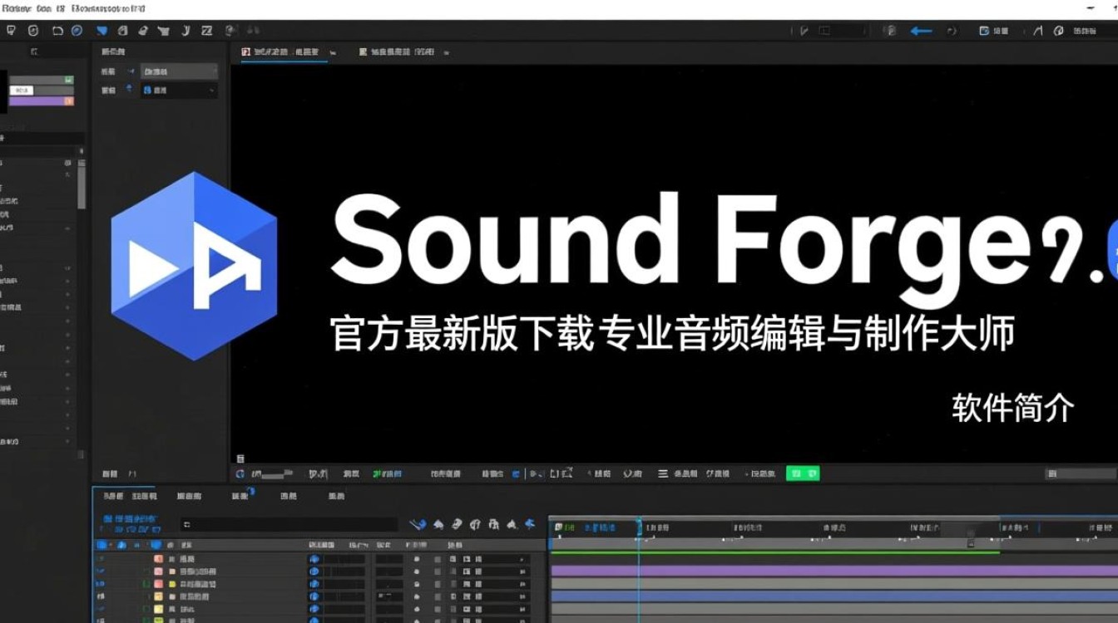Select the arrow selection tool in the toolbar

pos(12,31)
